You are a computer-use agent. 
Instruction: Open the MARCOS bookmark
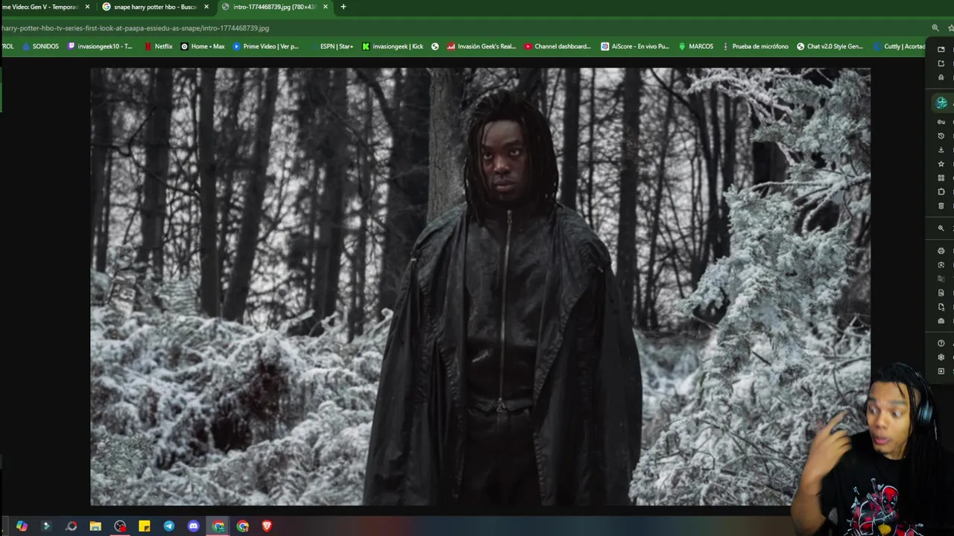coord(695,46)
